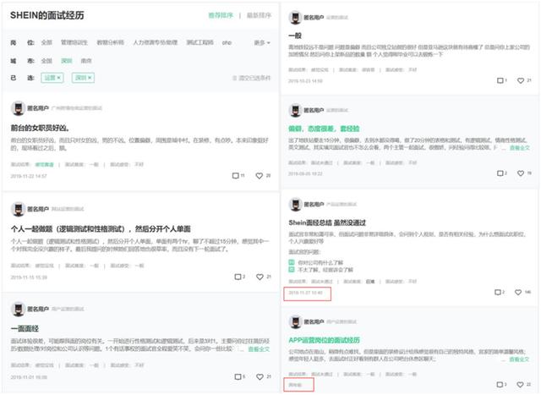Click body text of the '一般' post
This screenshot has width=541, height=395.
pyautogui.click(x=409, y=51)
